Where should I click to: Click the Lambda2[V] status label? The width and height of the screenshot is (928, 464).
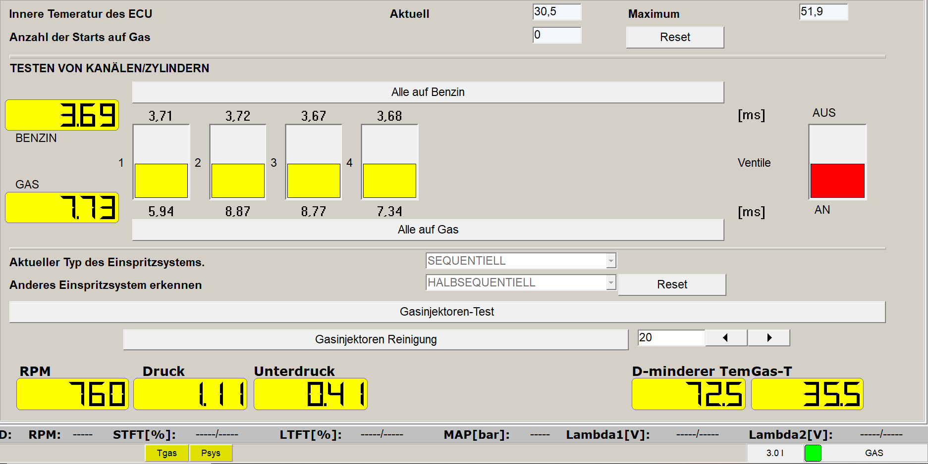791,435
